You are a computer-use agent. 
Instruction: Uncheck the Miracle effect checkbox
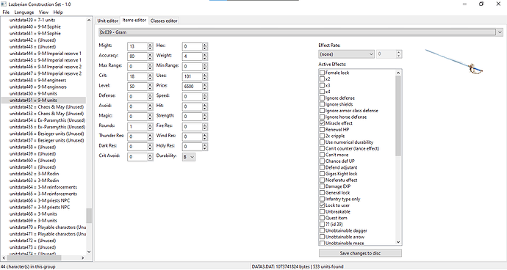coord(322,123)
